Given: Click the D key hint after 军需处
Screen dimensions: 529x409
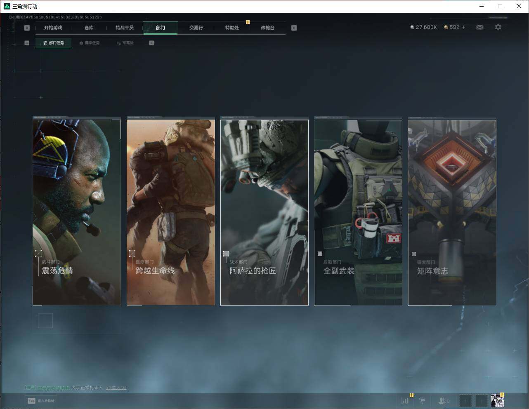Looking at the screenshot, I should click(x=151, y=43).
